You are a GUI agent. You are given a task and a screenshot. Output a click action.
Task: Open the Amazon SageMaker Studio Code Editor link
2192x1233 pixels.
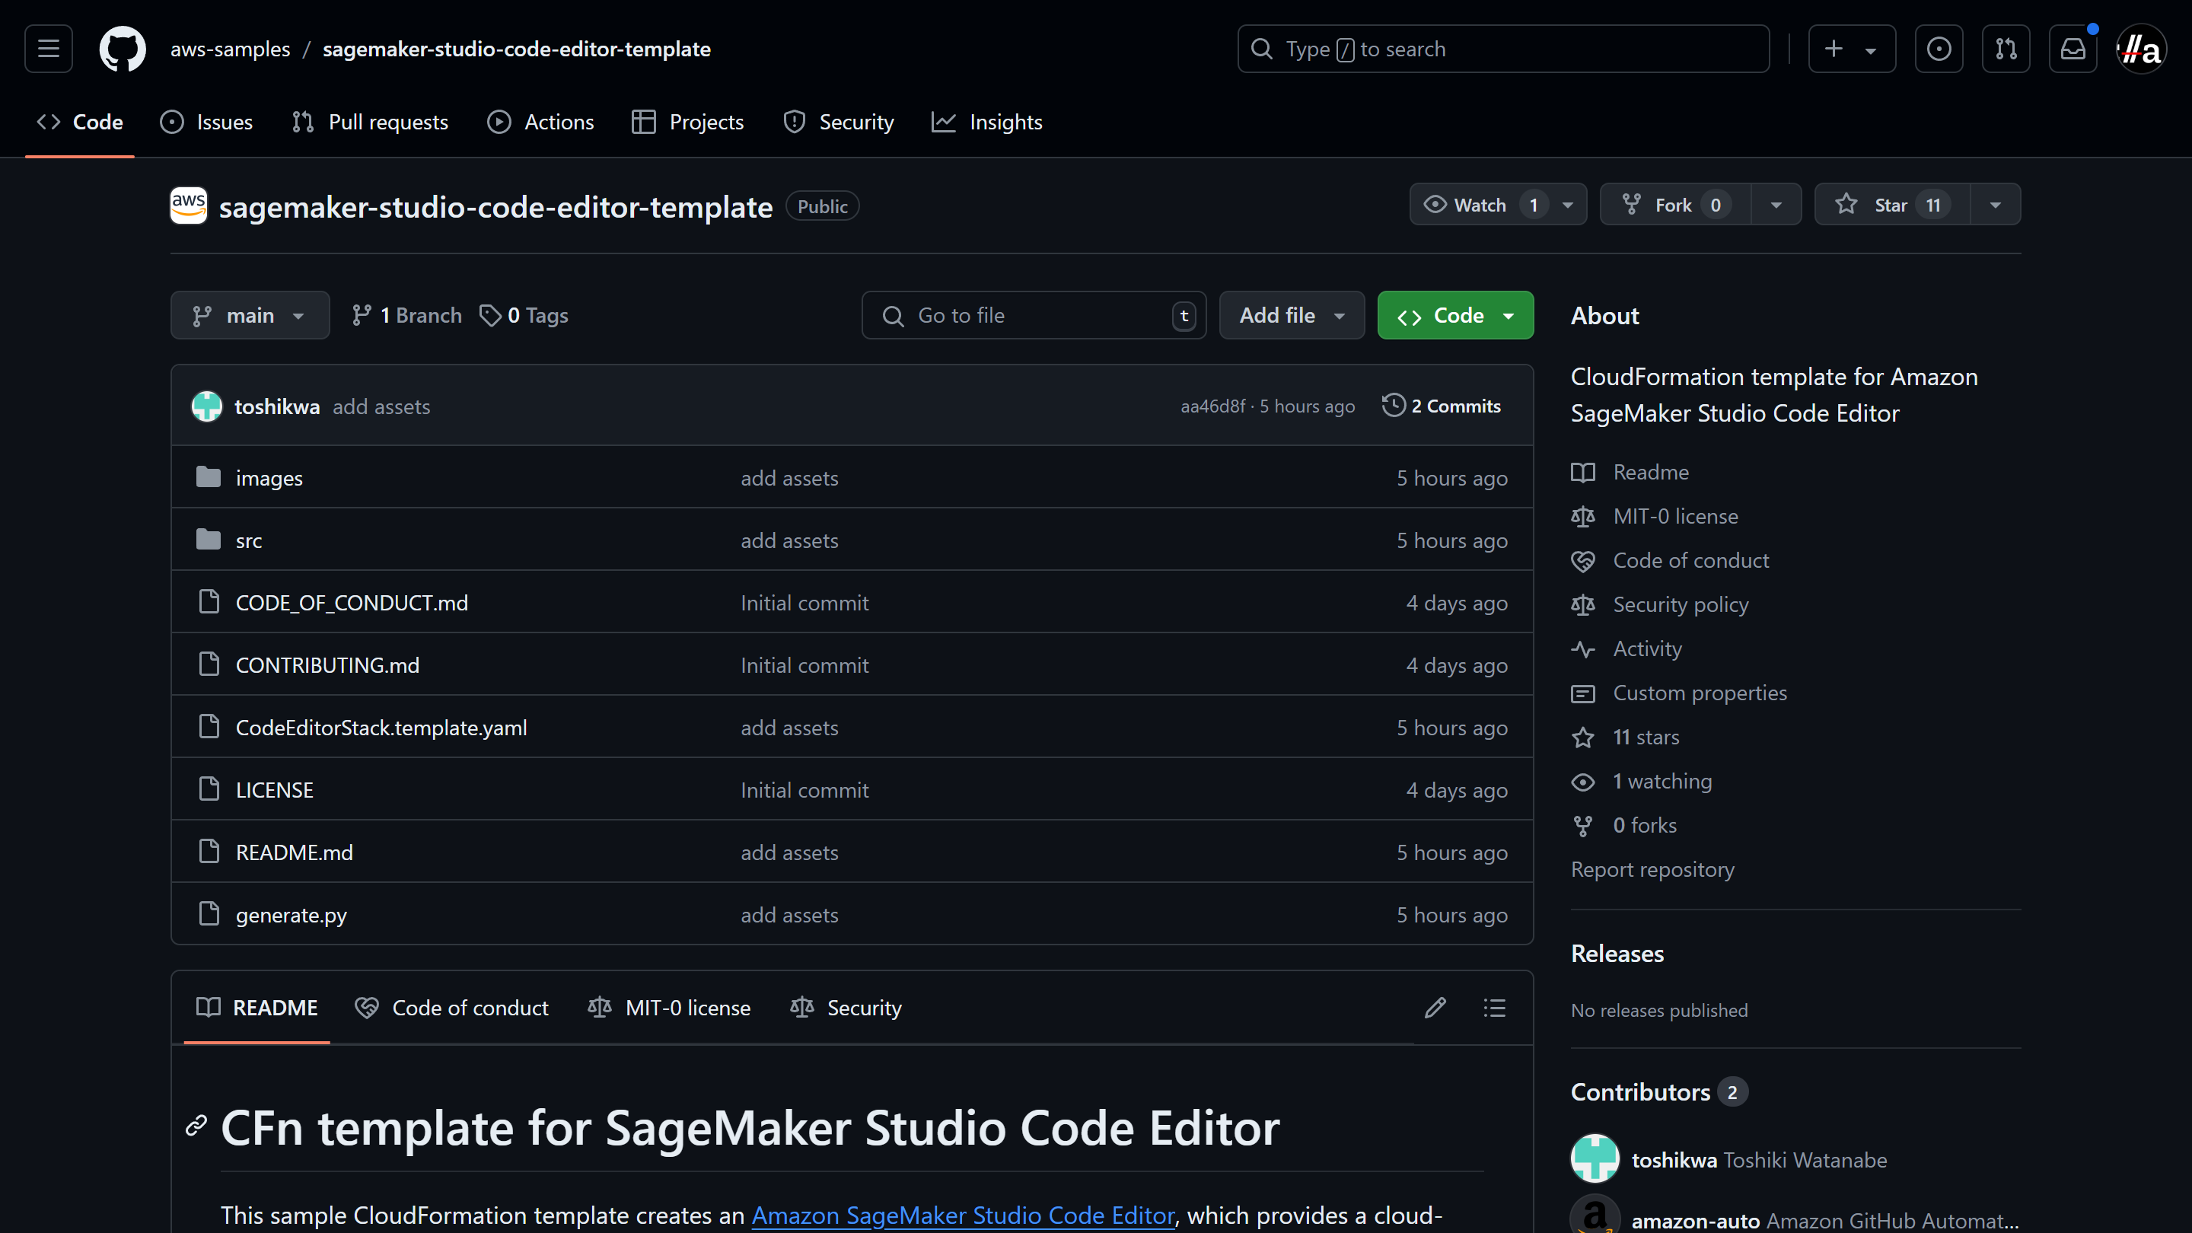(x=964, y=1215)
